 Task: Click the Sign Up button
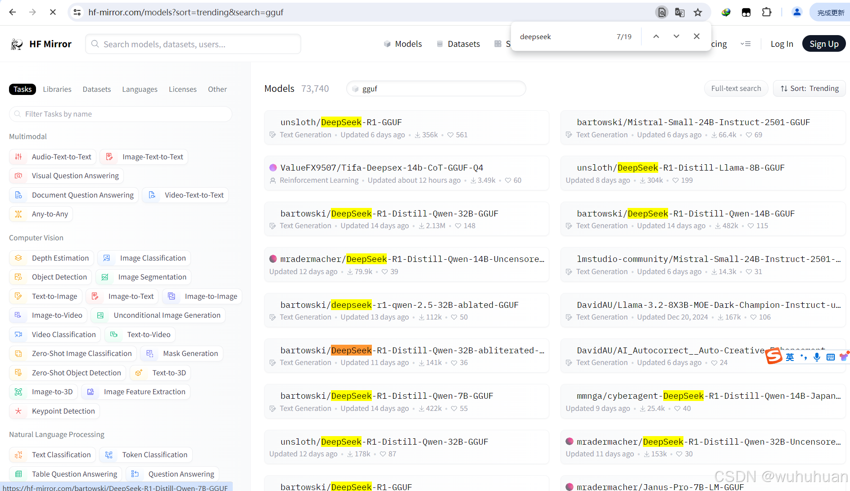point(824,44)
